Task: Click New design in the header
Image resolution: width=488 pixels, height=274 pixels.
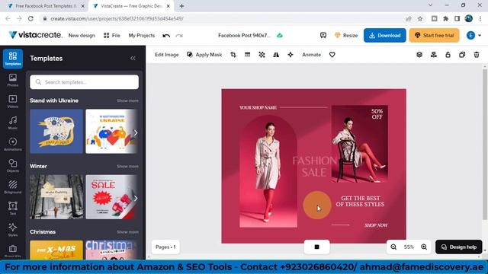Action: tap(82, 36)
